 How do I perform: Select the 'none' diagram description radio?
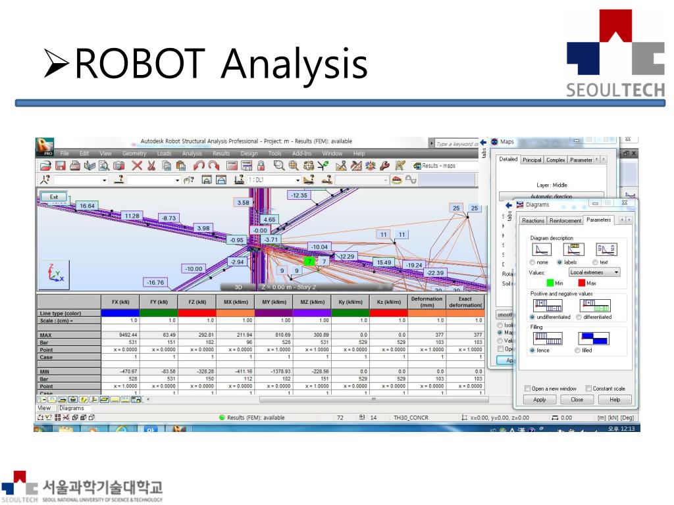532,262
